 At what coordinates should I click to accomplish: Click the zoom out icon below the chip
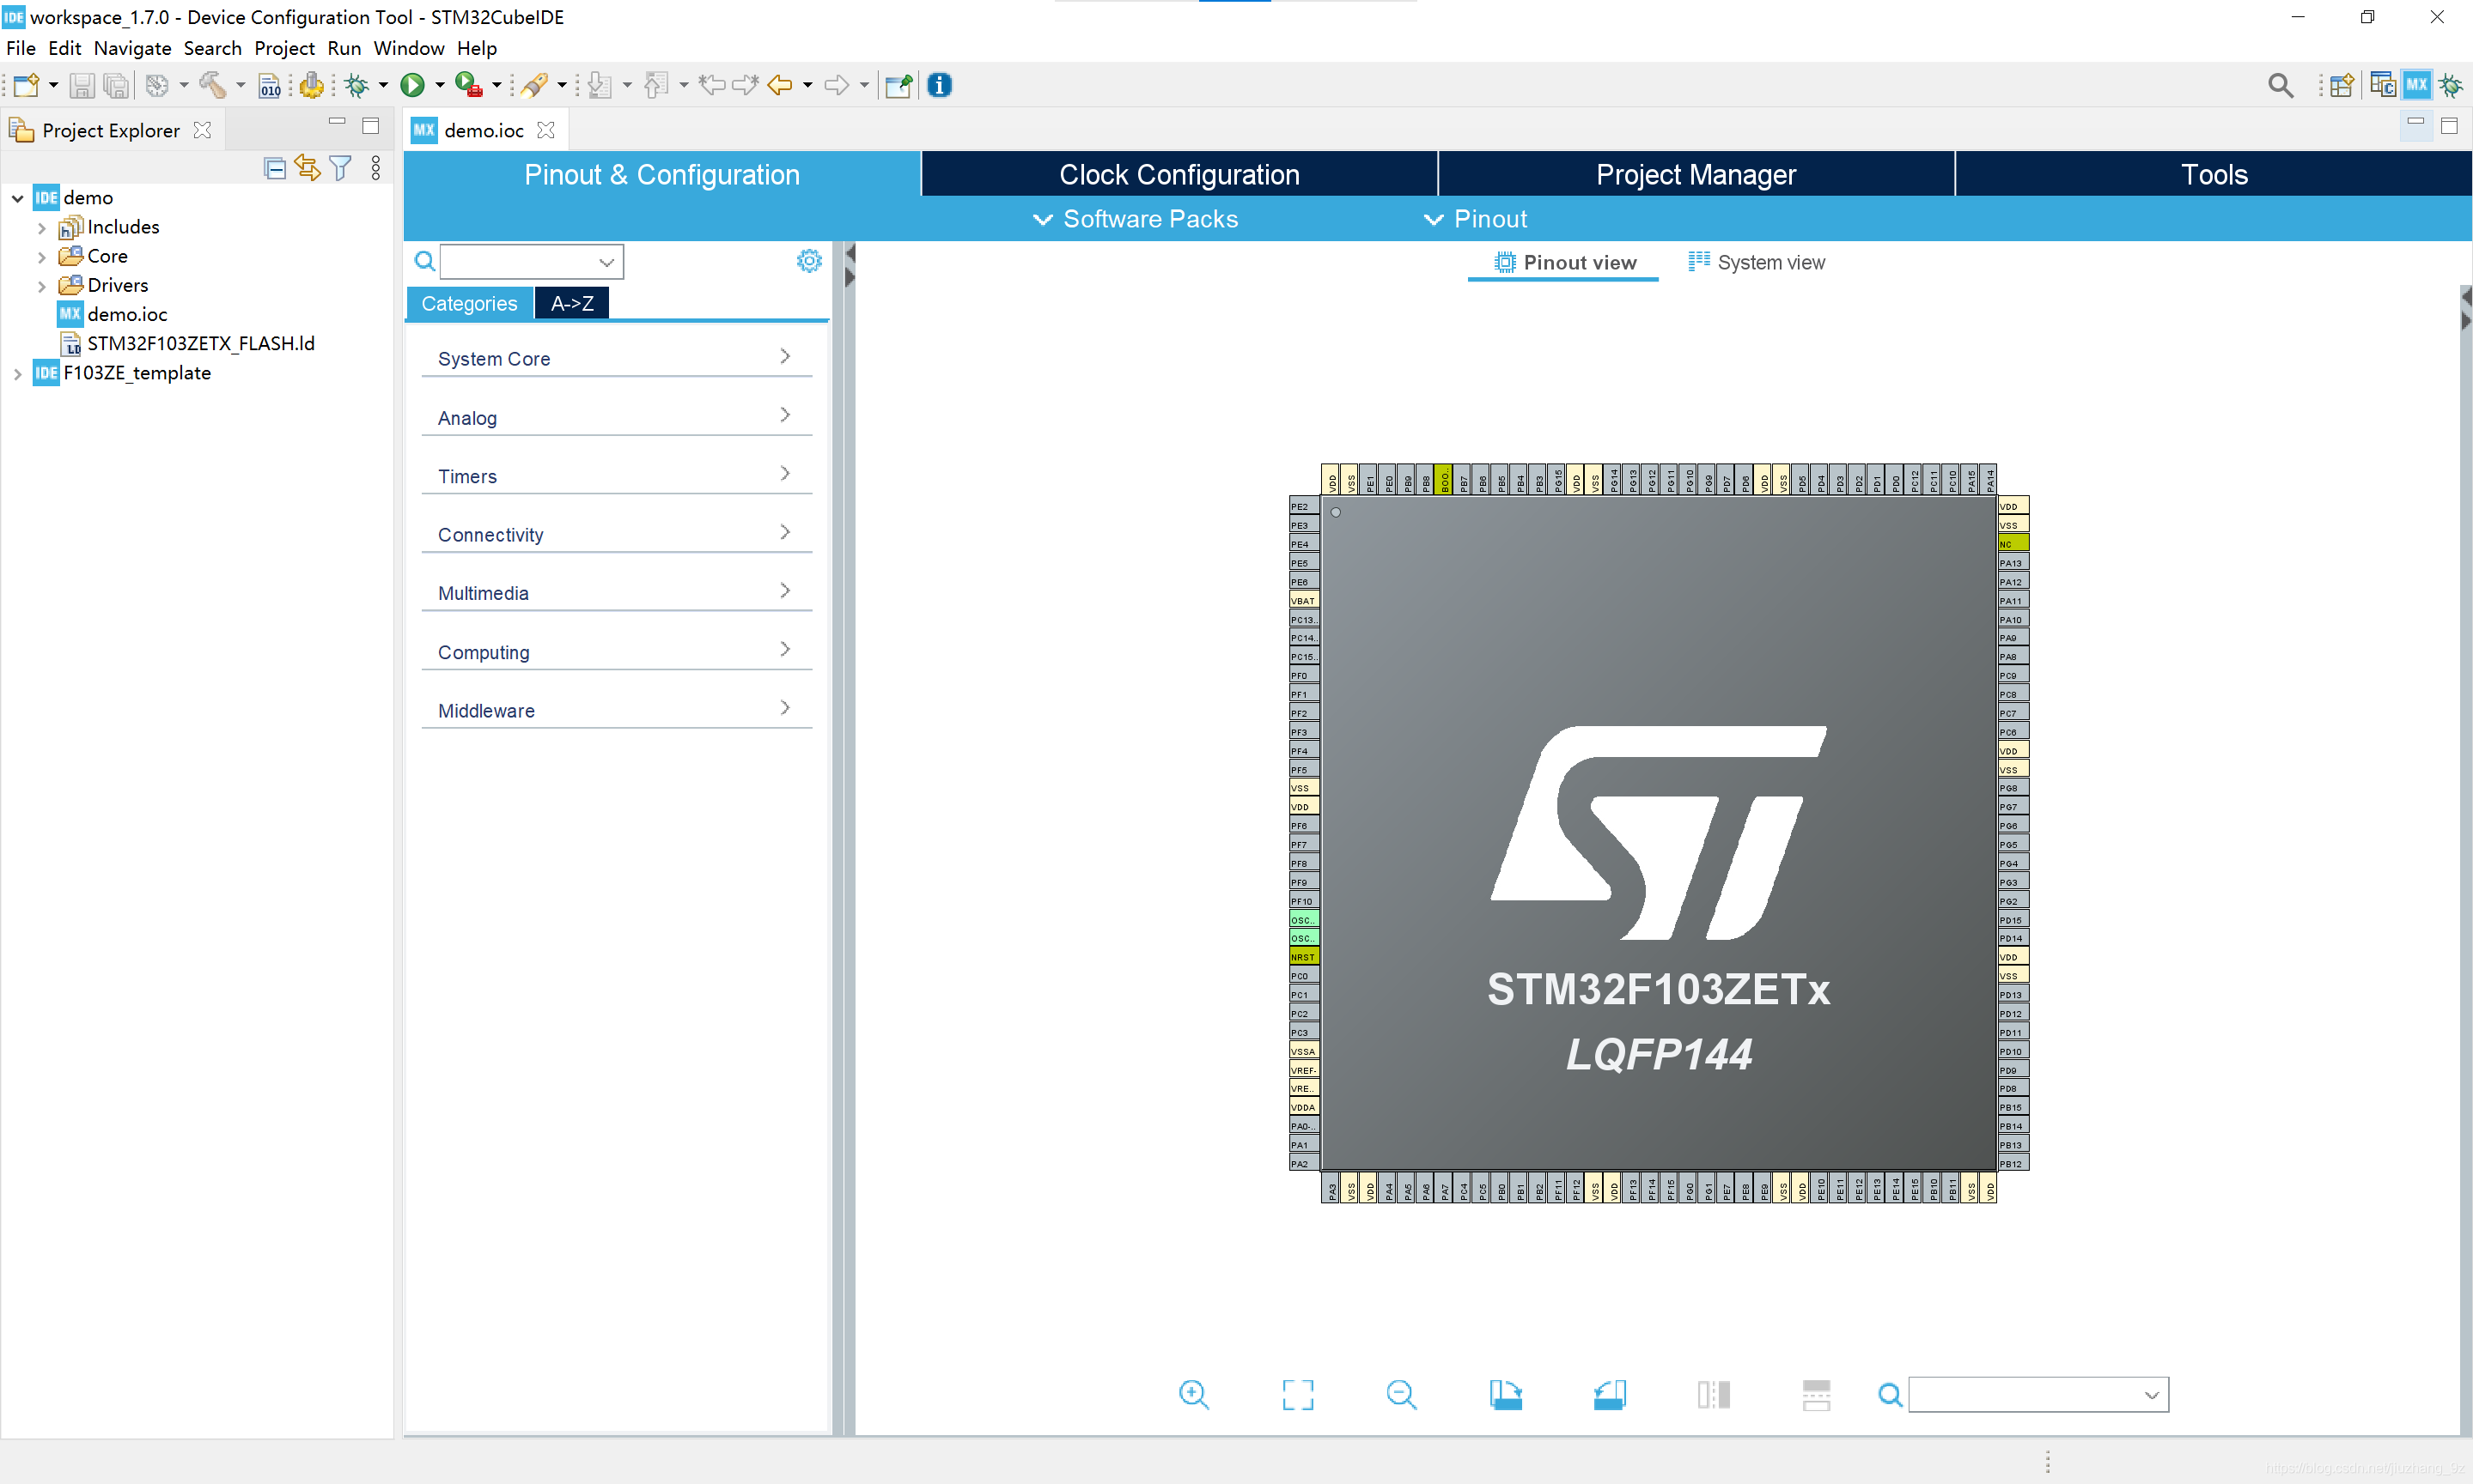point(1401,1394)
